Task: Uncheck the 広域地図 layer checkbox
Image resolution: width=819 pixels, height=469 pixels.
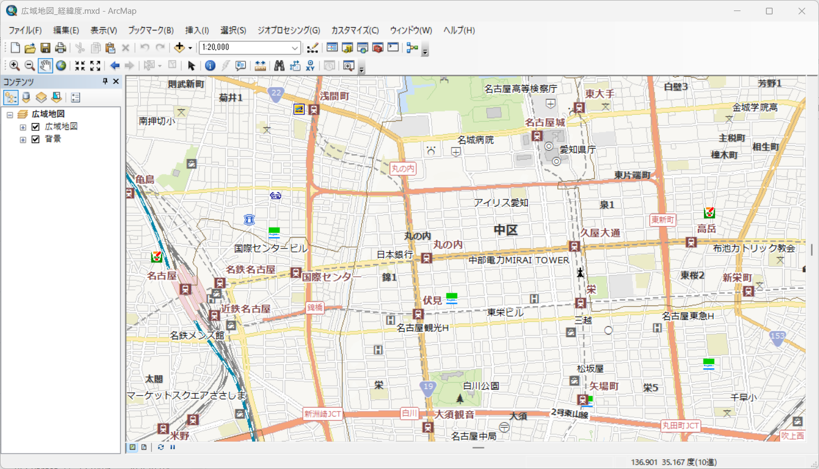Action: pyautogui.click(x=35, y=127)
